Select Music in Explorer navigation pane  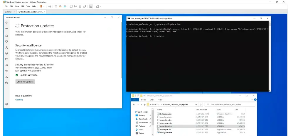coord(141,130)
